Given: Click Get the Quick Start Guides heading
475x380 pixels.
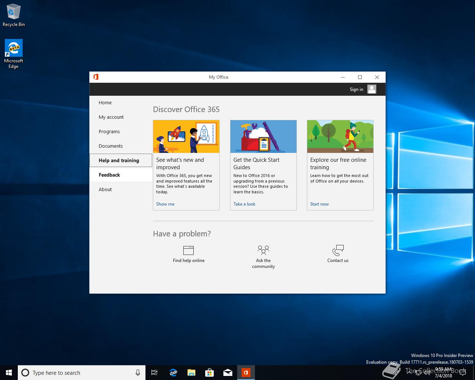Looking at the screenshot, I should pyautogui.click(x=256, y=164).
